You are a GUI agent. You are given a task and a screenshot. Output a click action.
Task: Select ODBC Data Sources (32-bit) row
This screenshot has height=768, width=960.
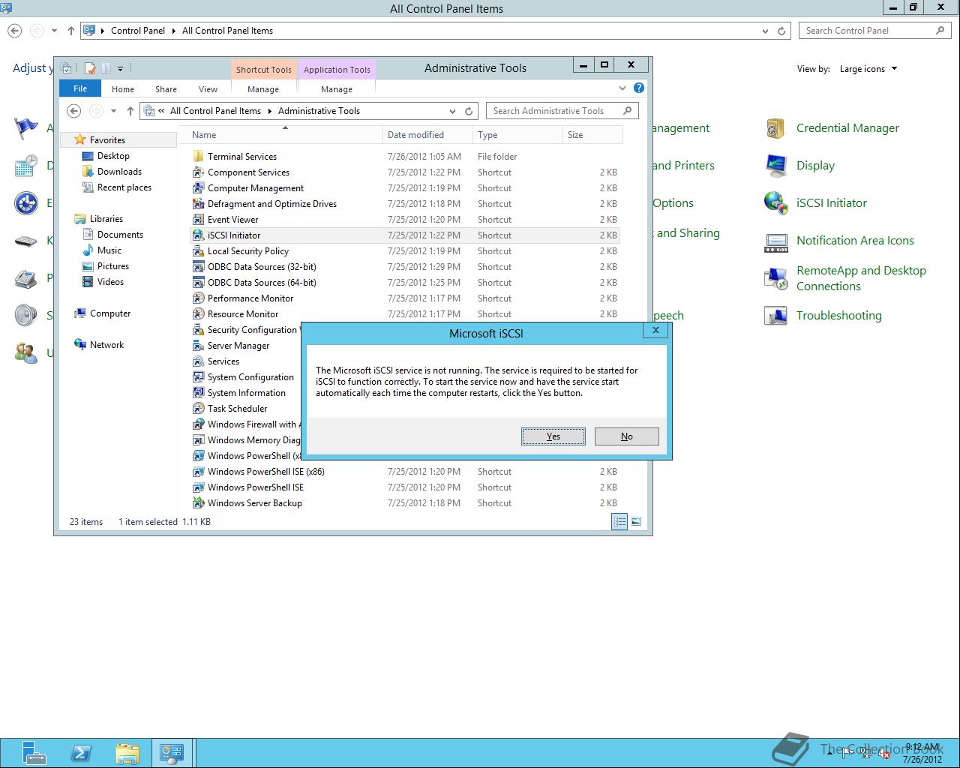tap(405, 267)
